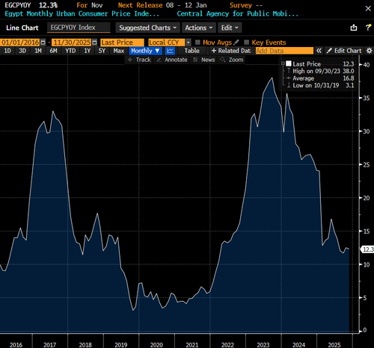Open the help question mark icon

click(x=368, y=28)
